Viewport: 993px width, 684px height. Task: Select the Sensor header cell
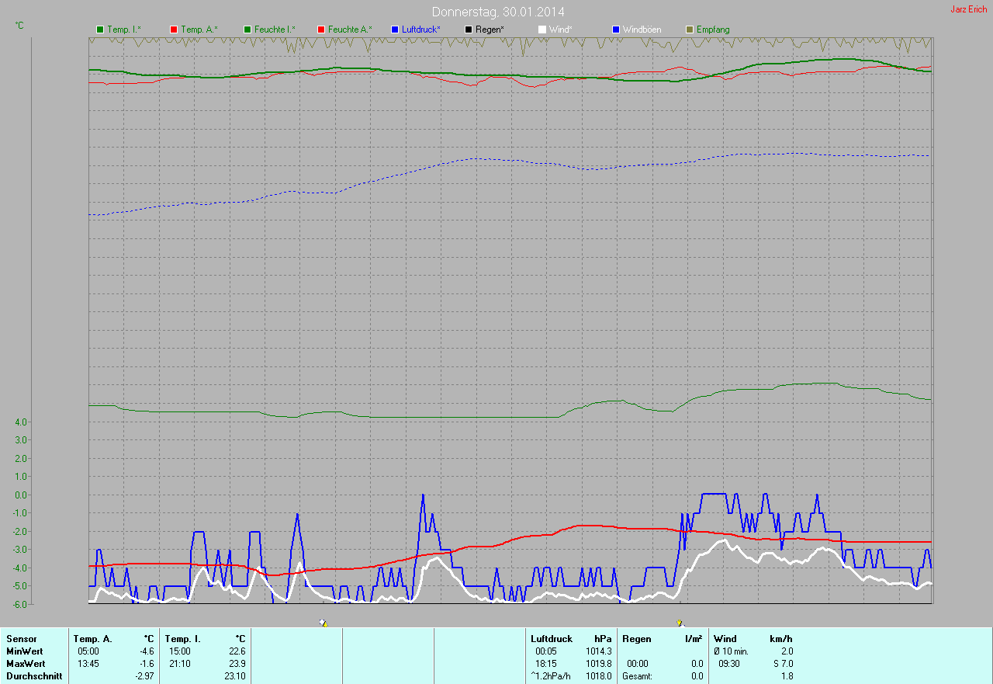[22, 639]
